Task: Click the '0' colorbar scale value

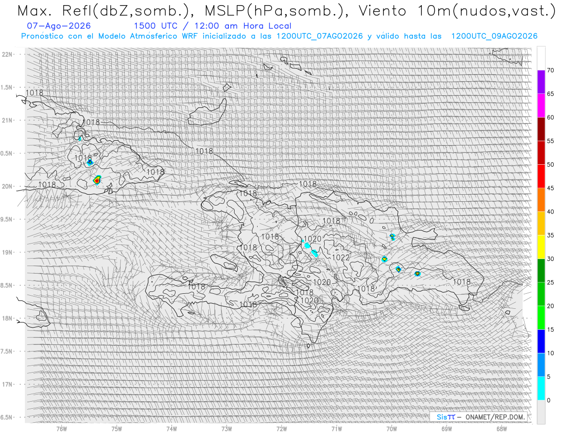Action: coord(548,400)
